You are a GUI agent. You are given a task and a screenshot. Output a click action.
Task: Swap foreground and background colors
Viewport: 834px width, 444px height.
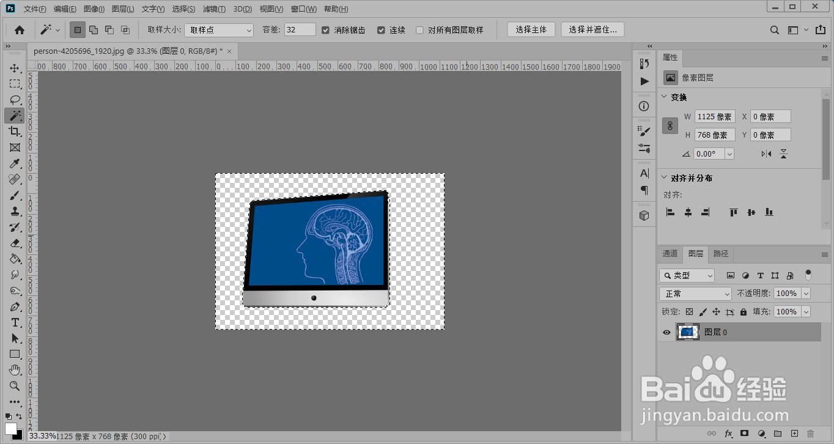click(19, 416)
